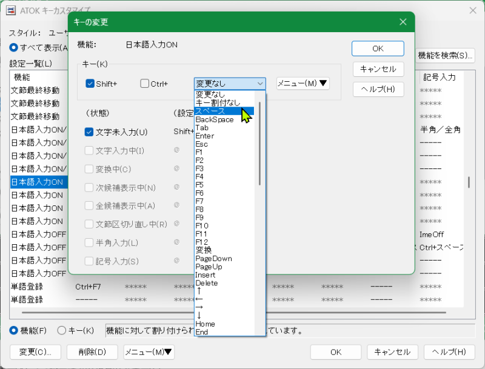This screenshot has width=485, height=369.
Task: Select the highlighted 日本語入力ON row
Action: coord(39,182)
